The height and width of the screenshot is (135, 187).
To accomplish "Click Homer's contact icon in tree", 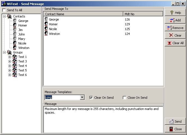I will [x=15, y=25].
